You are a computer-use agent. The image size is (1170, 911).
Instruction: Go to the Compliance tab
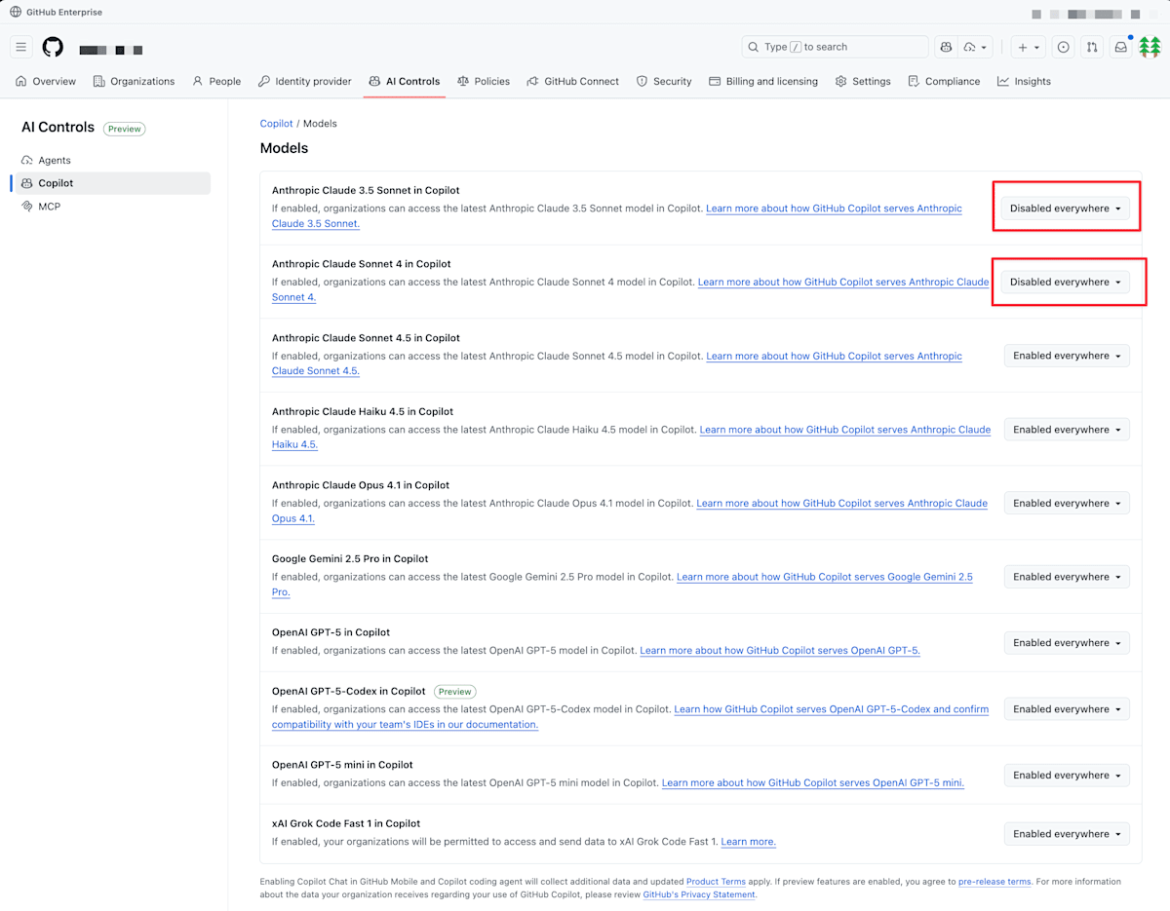(x=944, y=81)
